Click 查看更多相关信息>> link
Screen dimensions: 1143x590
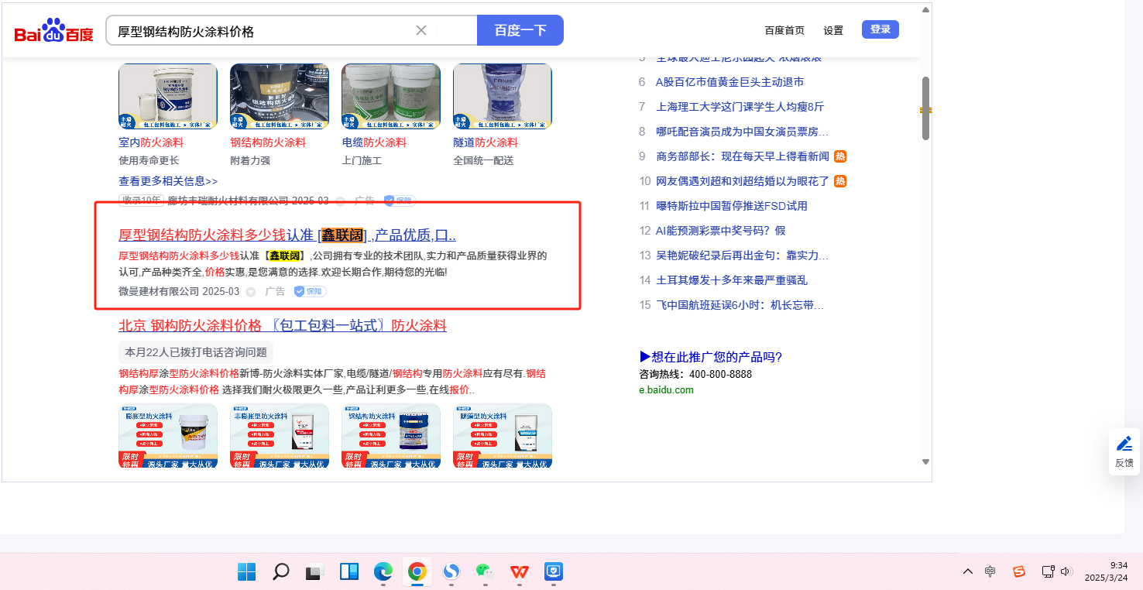point(168,181)
